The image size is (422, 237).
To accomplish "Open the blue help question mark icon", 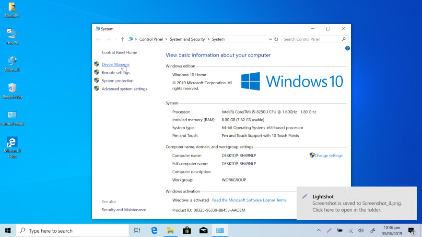I will (x=348, y=48).
